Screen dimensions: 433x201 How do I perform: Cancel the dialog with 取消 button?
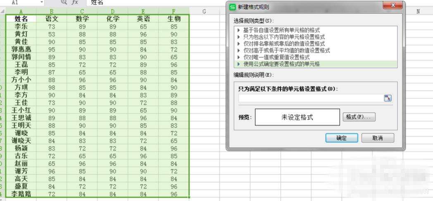tap(378, 138)
